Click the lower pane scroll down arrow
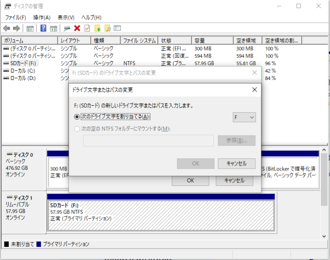The image size is (330, 260). pos(324,236)
